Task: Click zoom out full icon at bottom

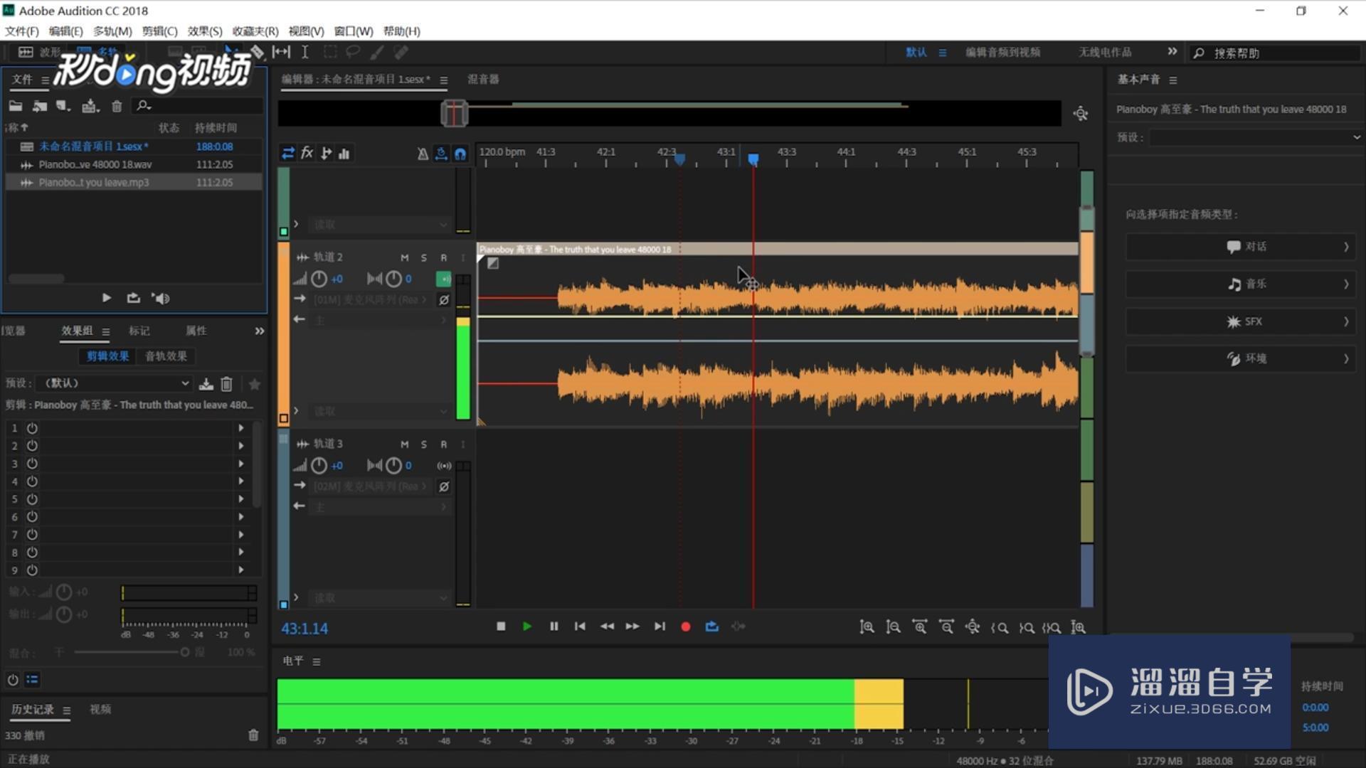Action: point(972,627)
